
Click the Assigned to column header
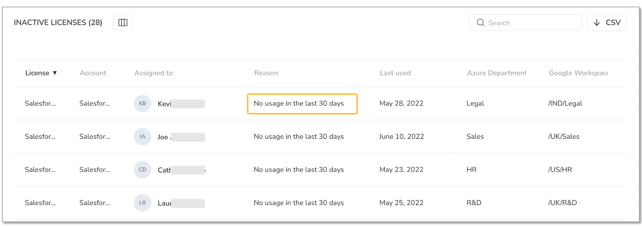pos(154,73)
